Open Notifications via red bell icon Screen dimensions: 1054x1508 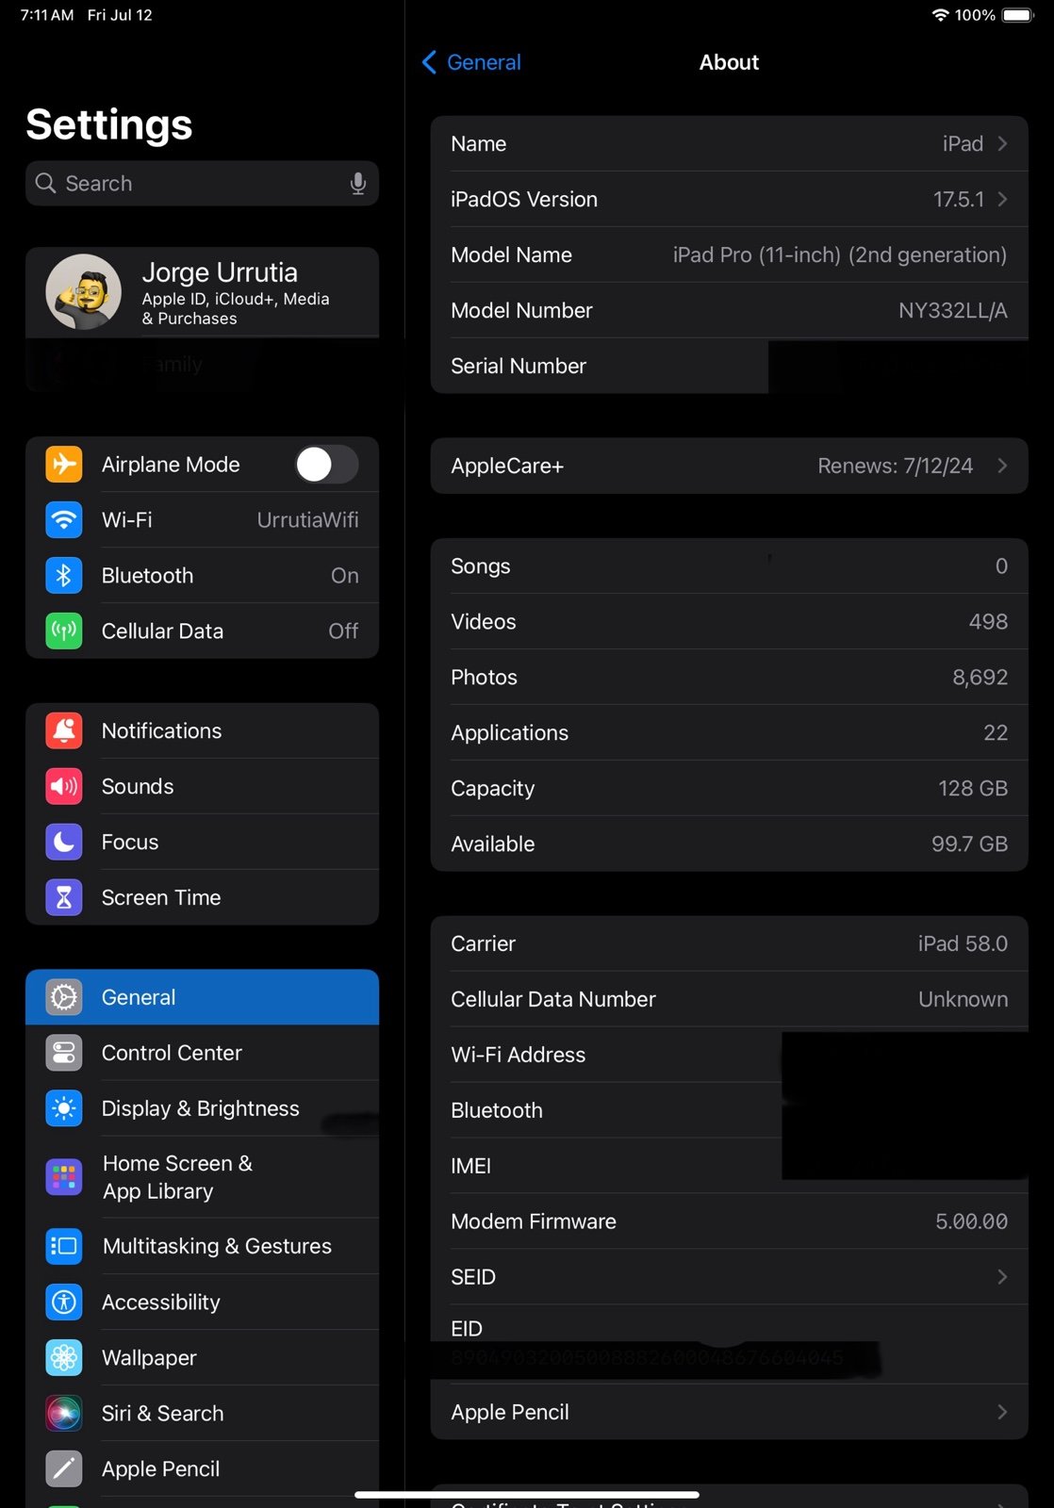pos(64,731)
